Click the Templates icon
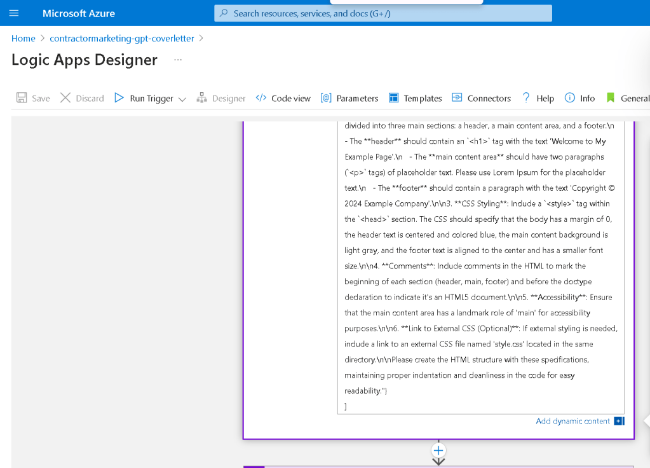Viewport: 650px width, 468px height. [393, 98]
